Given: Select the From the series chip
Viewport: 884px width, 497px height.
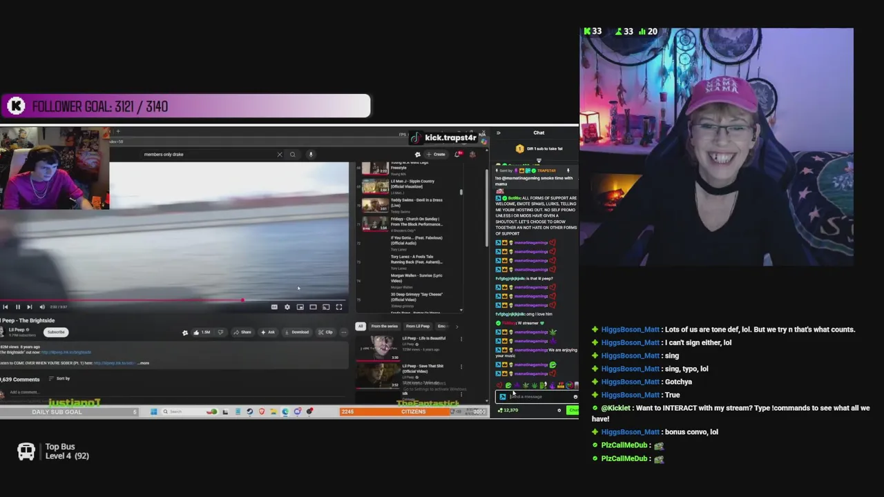Looking at the screenshot, I should tap(384, 327).
